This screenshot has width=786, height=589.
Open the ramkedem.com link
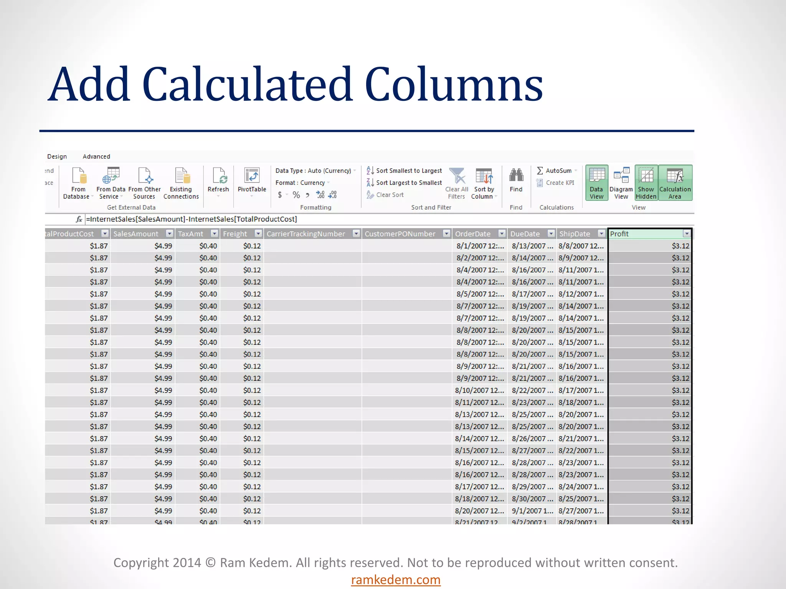pos(396,580)
